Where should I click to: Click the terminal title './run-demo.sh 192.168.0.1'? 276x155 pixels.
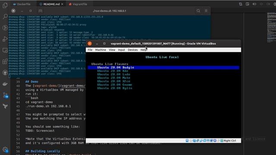point(110,11)
